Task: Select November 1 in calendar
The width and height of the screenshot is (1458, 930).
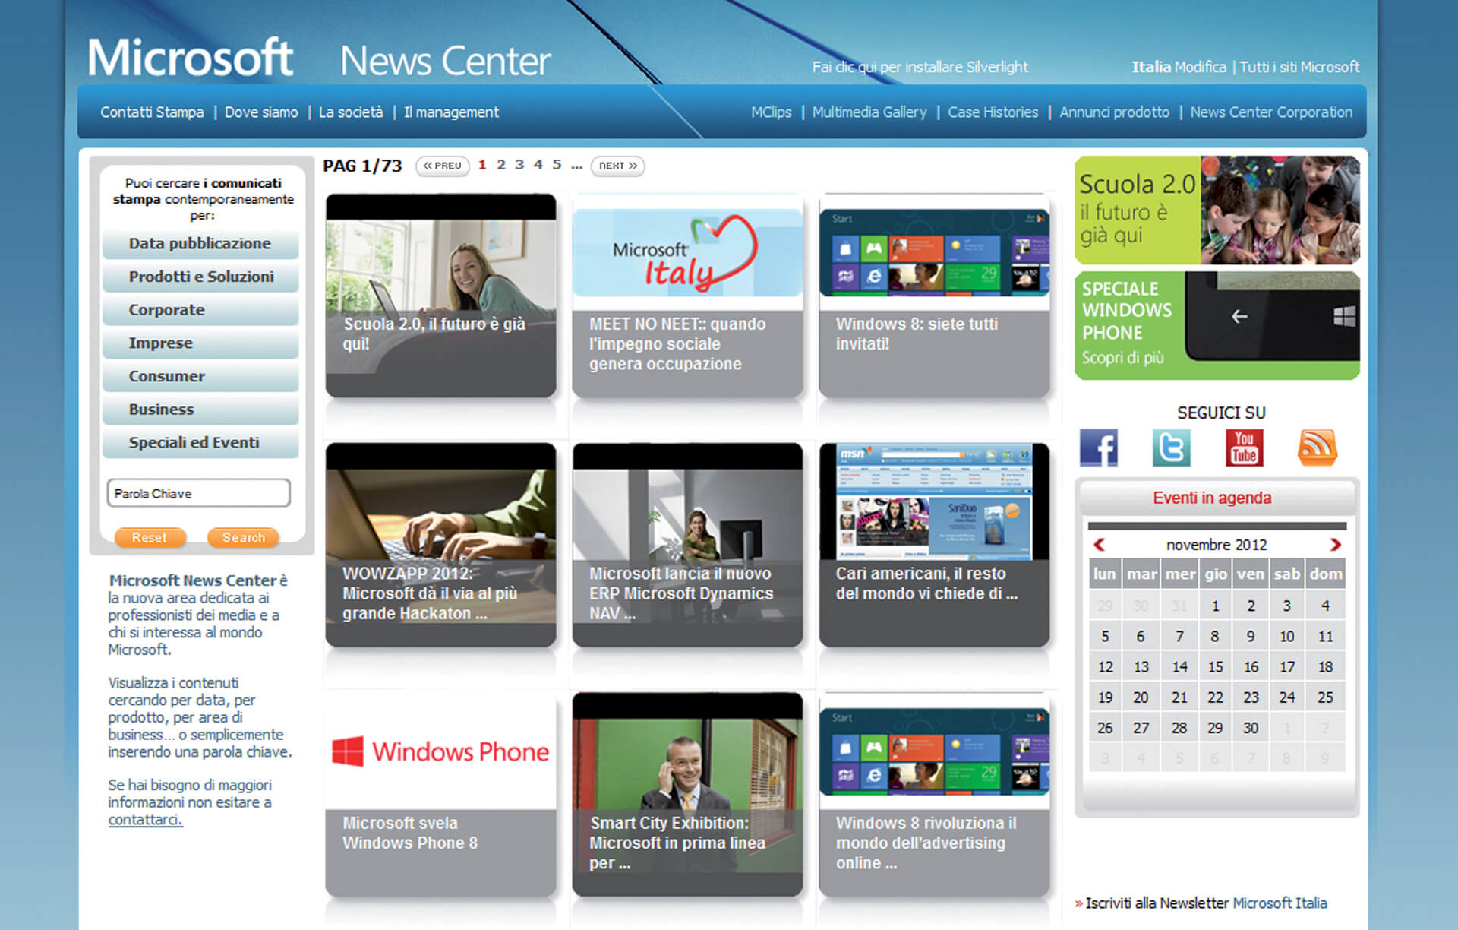Action: [1215, 606]
